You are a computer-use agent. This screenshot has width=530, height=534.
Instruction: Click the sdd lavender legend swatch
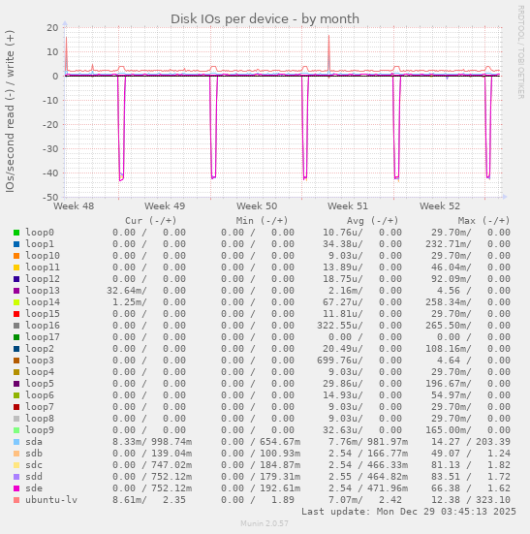(16, 477)
